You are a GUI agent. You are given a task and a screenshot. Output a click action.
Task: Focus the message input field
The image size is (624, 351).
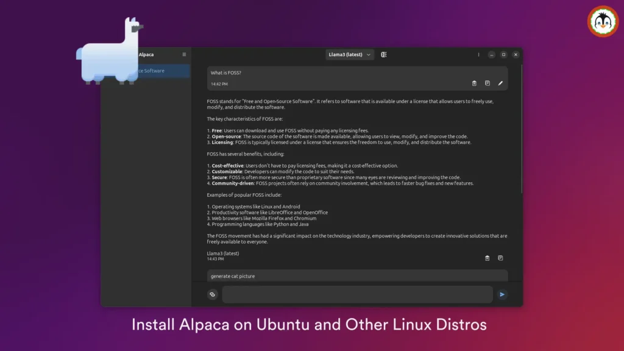tap(357, 294)
